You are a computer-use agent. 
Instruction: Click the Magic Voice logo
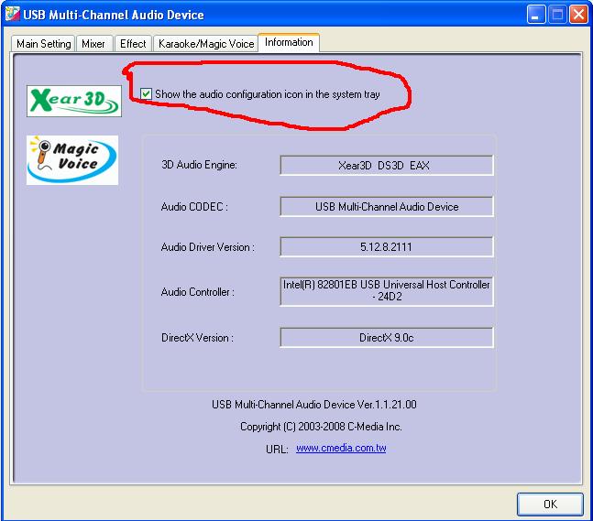pyautogui.click(x=72, y=160)
